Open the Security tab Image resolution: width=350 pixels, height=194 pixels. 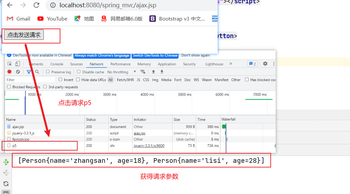point(189,64)
